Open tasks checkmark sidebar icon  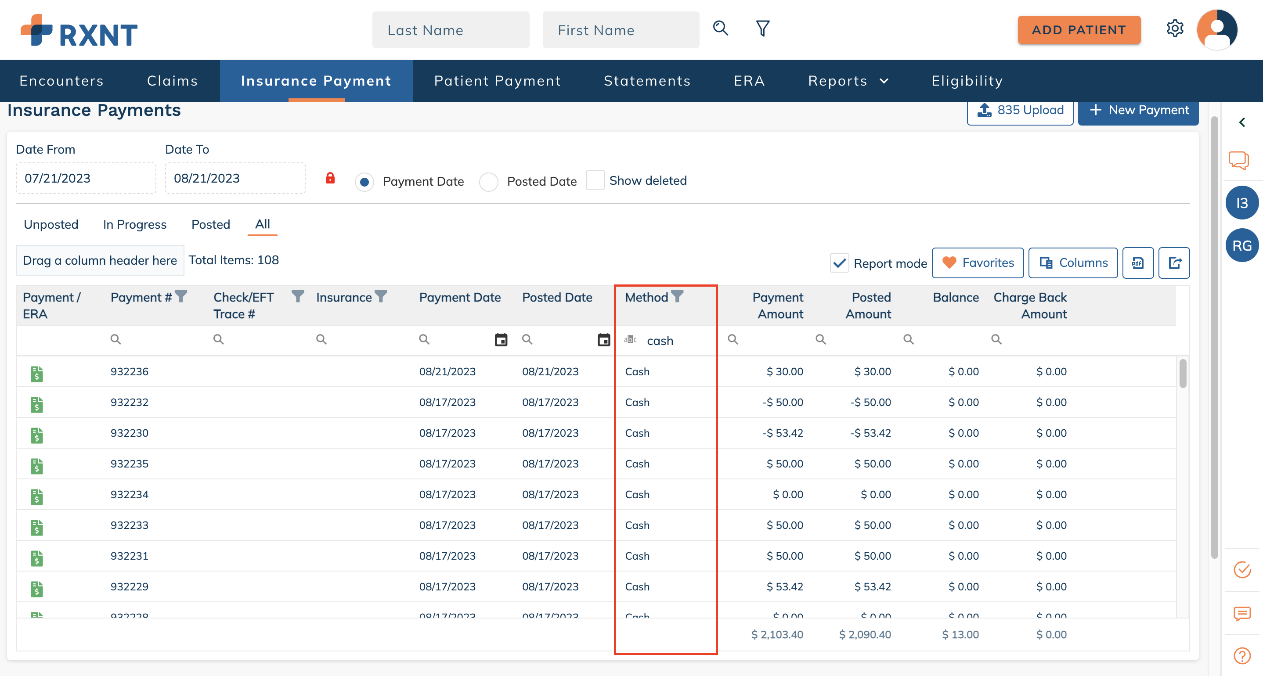pyautogui.click(x=1242, y=570)
